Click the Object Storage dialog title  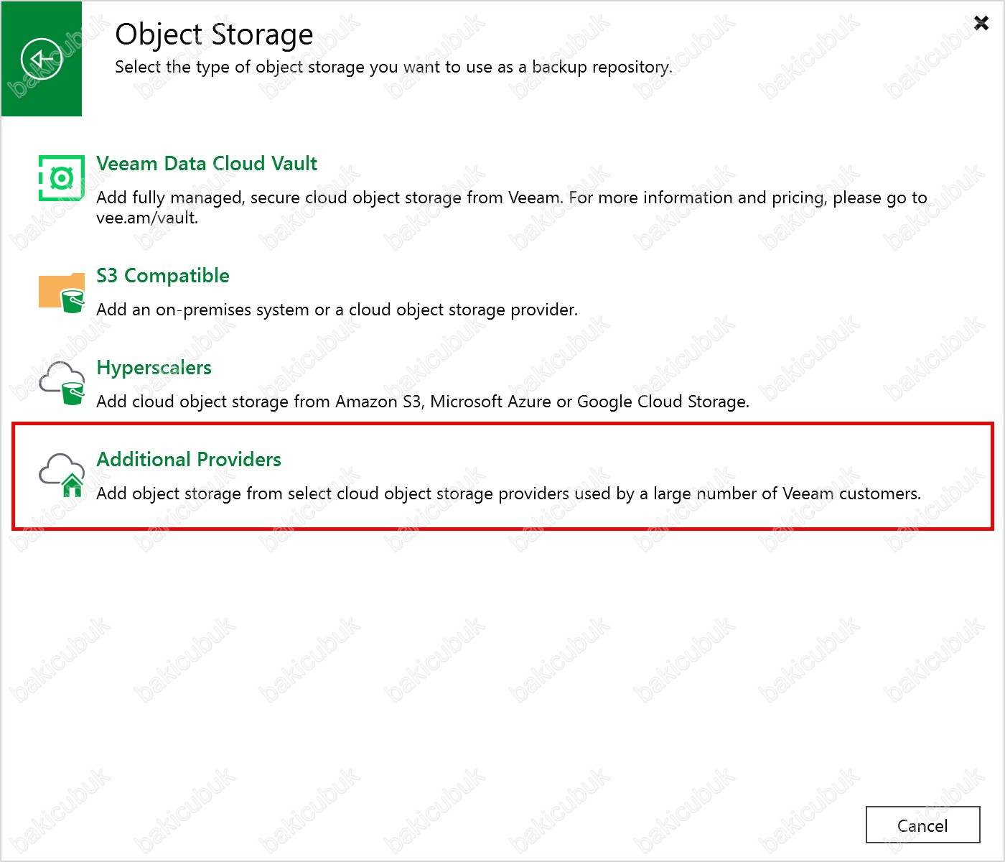214,34
